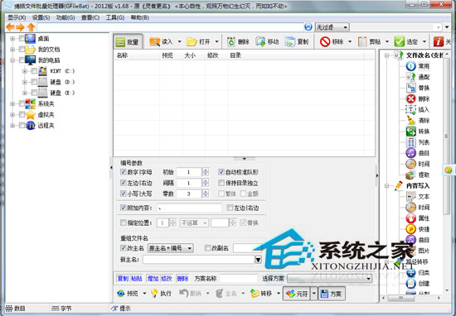Open dropdown arrow beside 读入
The height and width of the screenshot is (316, 456).
pos(179,42)
